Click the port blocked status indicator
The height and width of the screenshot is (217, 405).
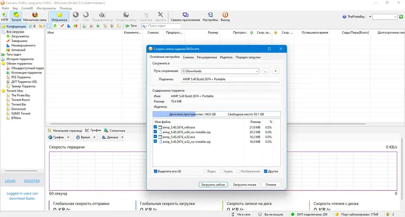pos(356,214)
